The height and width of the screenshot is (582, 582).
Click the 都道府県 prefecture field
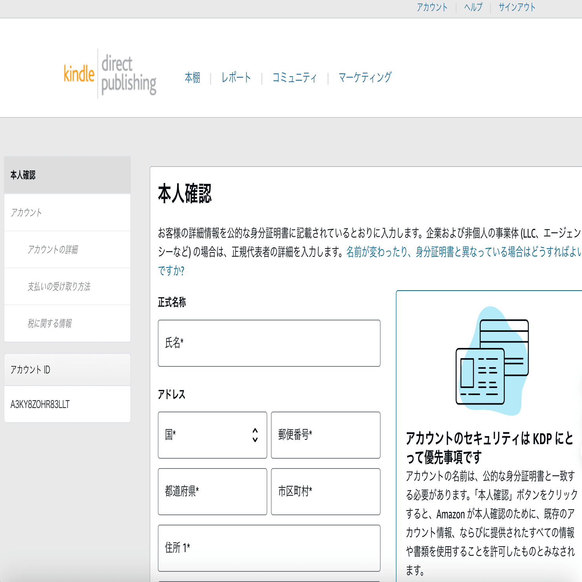[212, 492]
